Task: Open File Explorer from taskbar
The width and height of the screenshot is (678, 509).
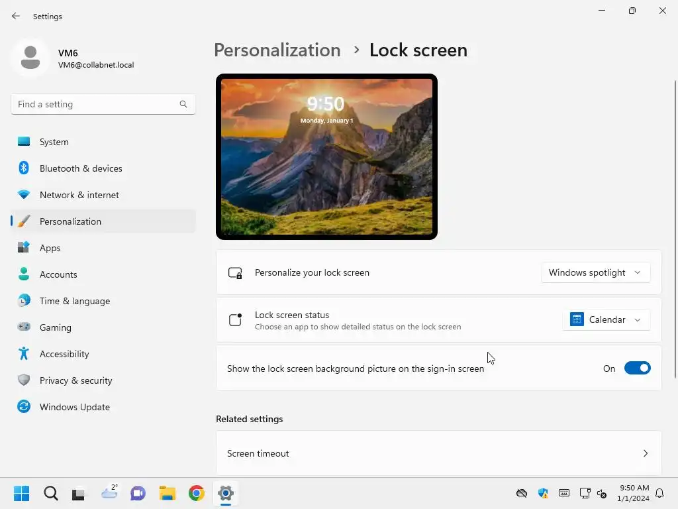Action: (x=168, y=493)
